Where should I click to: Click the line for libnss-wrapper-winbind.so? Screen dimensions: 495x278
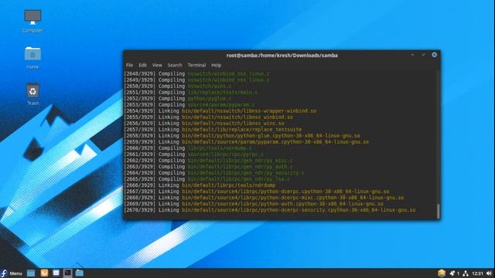pyautogui.click(x=220, y=111)
